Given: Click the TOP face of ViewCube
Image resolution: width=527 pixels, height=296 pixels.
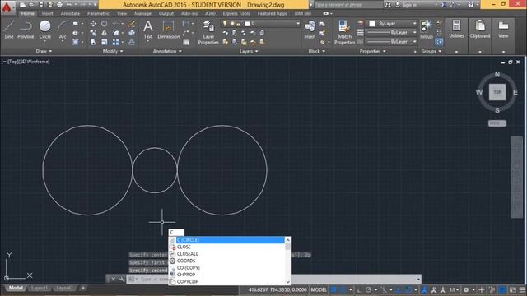Looking at the screenshot, I should (x=497, y=92).
